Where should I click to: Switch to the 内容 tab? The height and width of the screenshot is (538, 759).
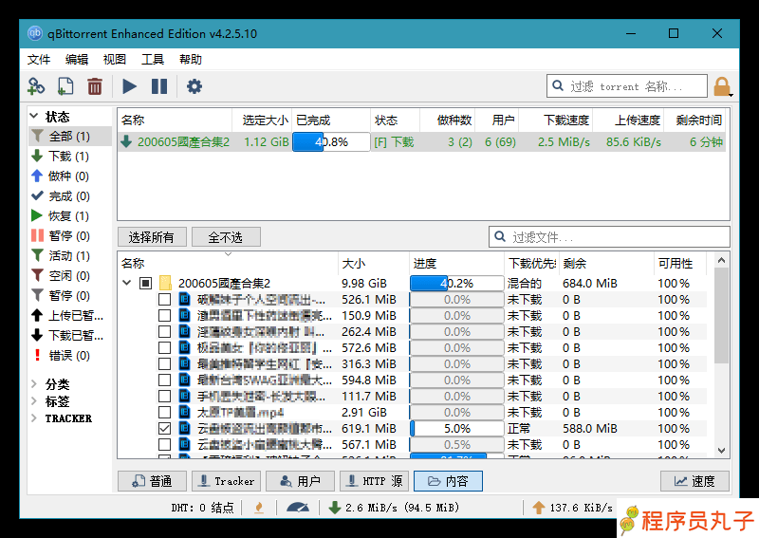coord(448,481)
